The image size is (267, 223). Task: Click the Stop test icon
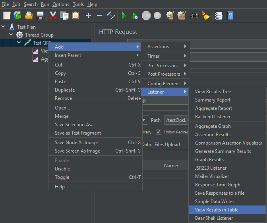pyautogui.click(x=146, y=16)
